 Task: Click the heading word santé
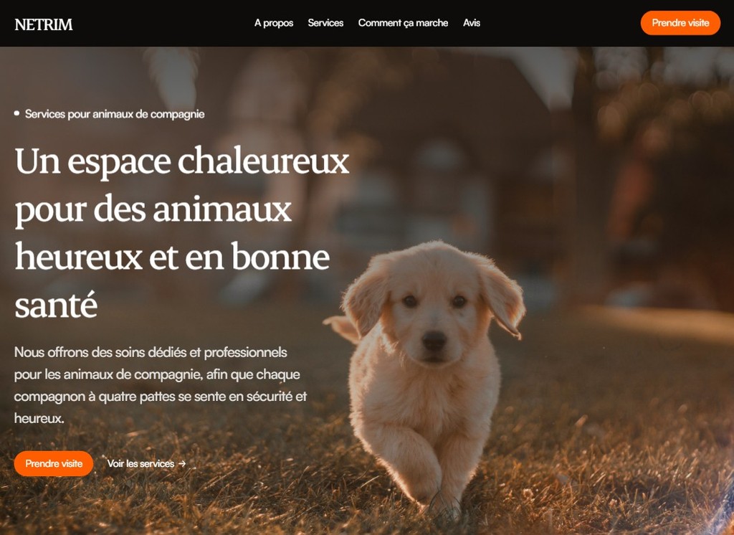pos(56,305)
